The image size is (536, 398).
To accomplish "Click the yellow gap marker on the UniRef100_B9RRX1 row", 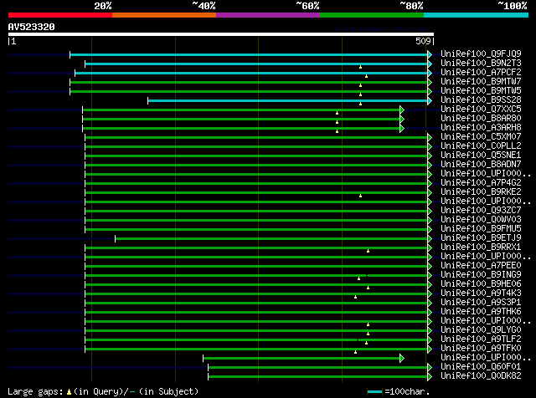I will tap(368, 250).
